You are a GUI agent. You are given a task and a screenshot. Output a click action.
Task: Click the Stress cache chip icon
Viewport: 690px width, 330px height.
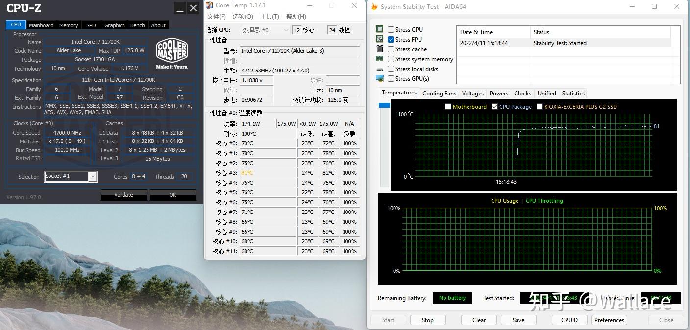379,49
